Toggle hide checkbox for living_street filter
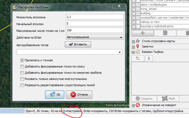 (x=138, y=9)
